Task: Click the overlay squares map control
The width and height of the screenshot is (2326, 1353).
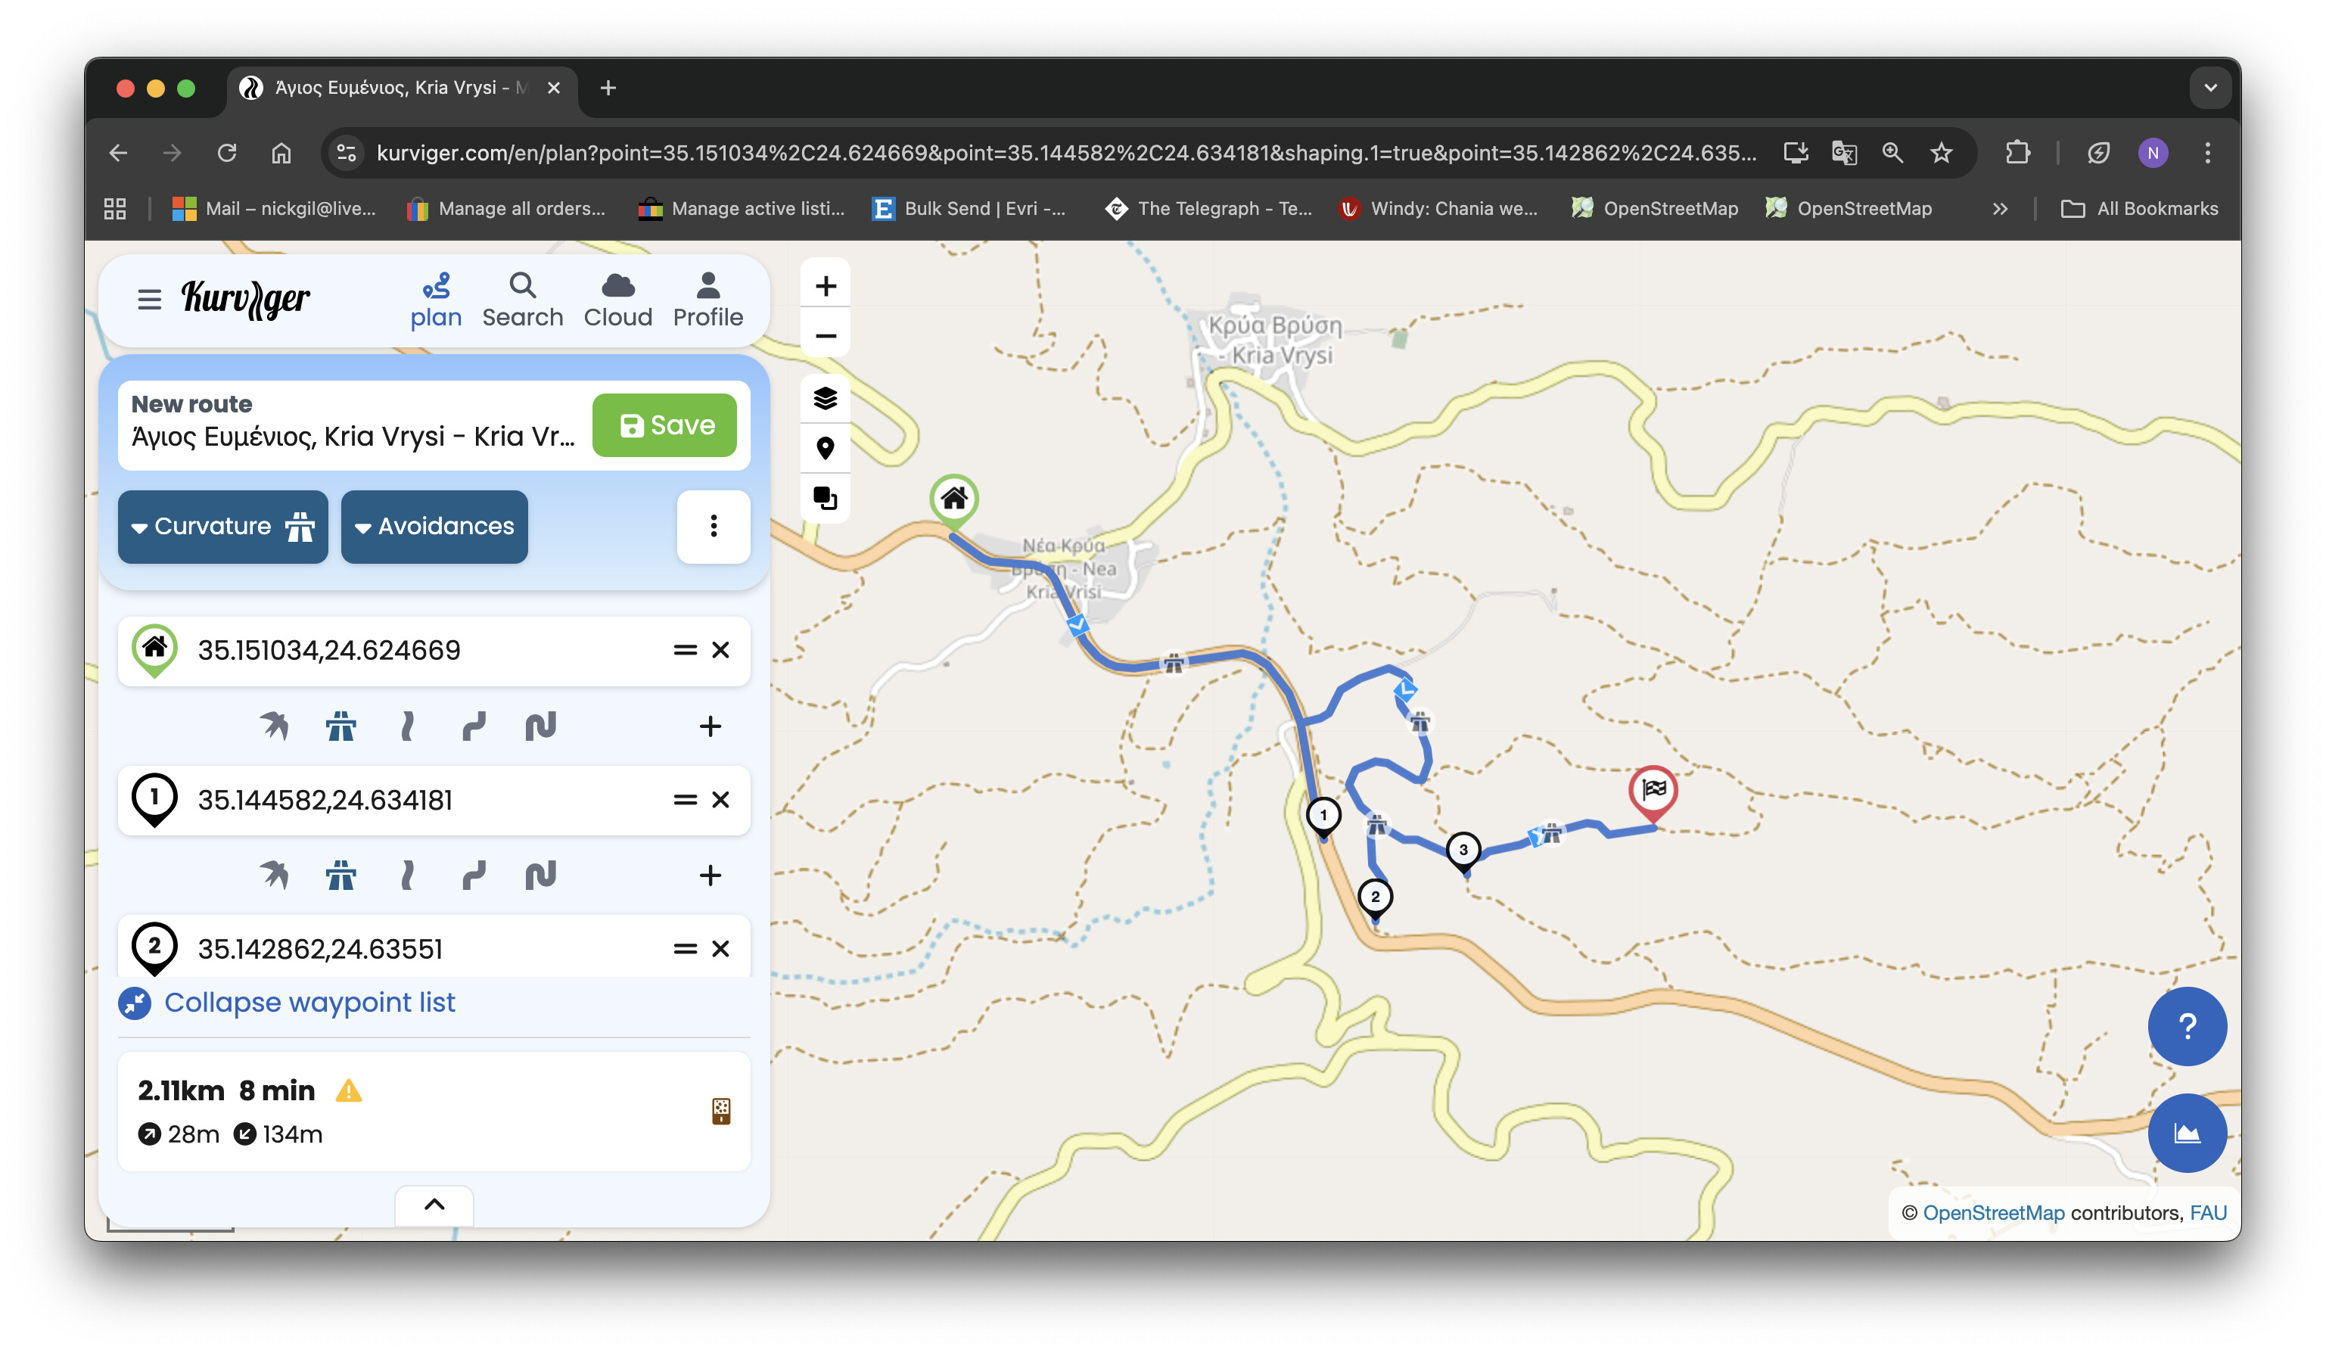Action: pyautogui.click(x=824, y=499)
